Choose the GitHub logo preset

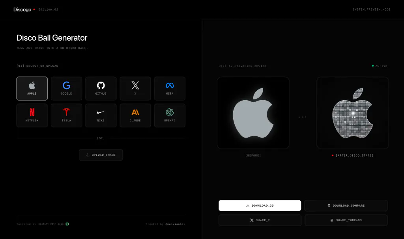[101, 88]
